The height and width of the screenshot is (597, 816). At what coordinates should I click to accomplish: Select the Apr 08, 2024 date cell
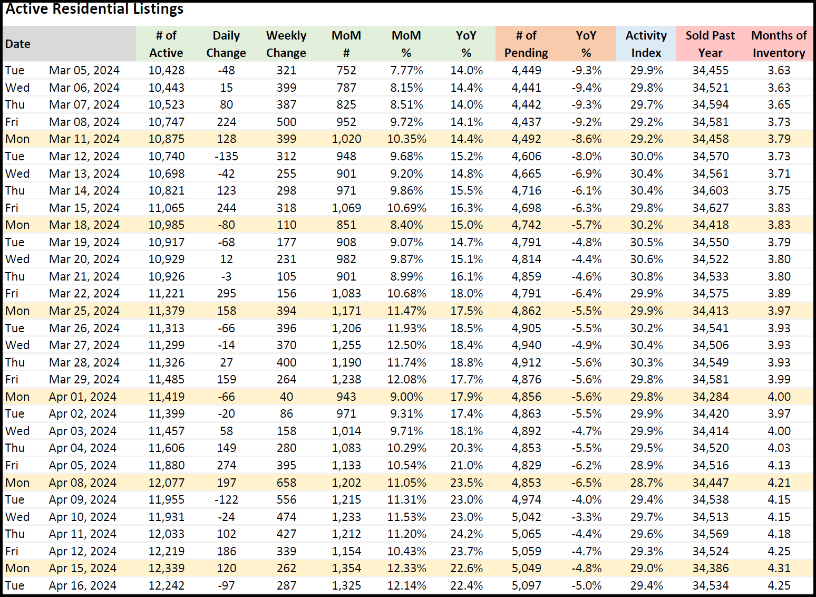83,483
